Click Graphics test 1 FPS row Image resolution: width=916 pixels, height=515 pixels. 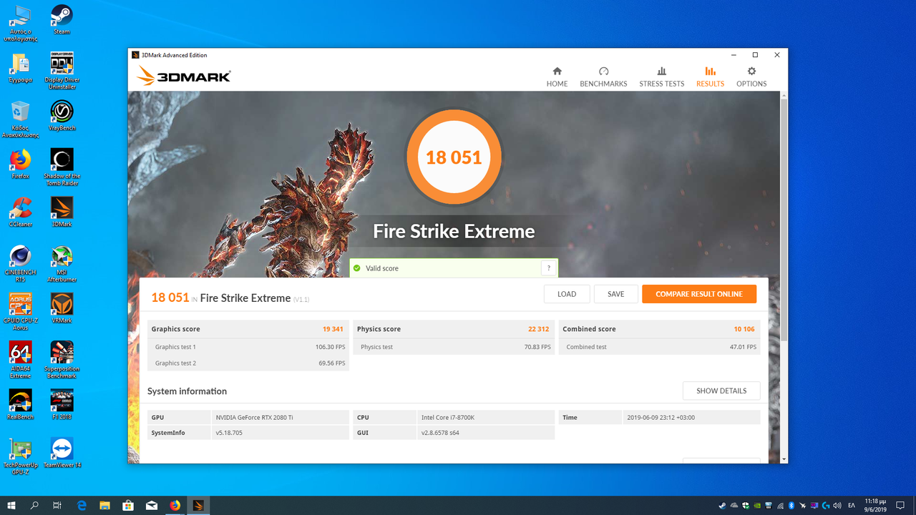(248, 347)
